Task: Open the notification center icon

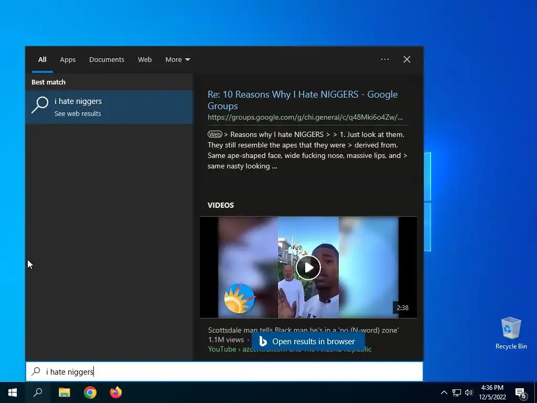Action: click(520, 393)
